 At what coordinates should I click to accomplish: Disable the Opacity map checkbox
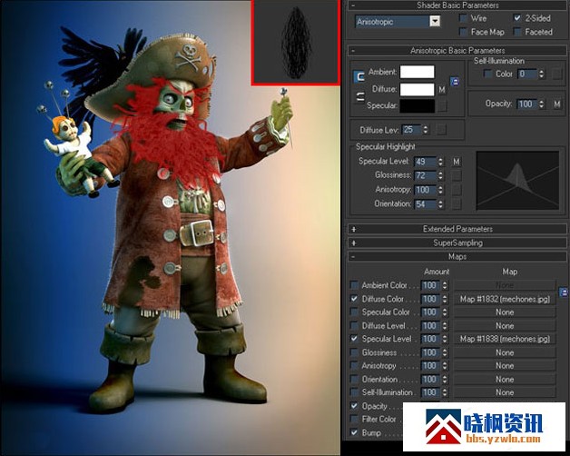(x=354, y=406)
